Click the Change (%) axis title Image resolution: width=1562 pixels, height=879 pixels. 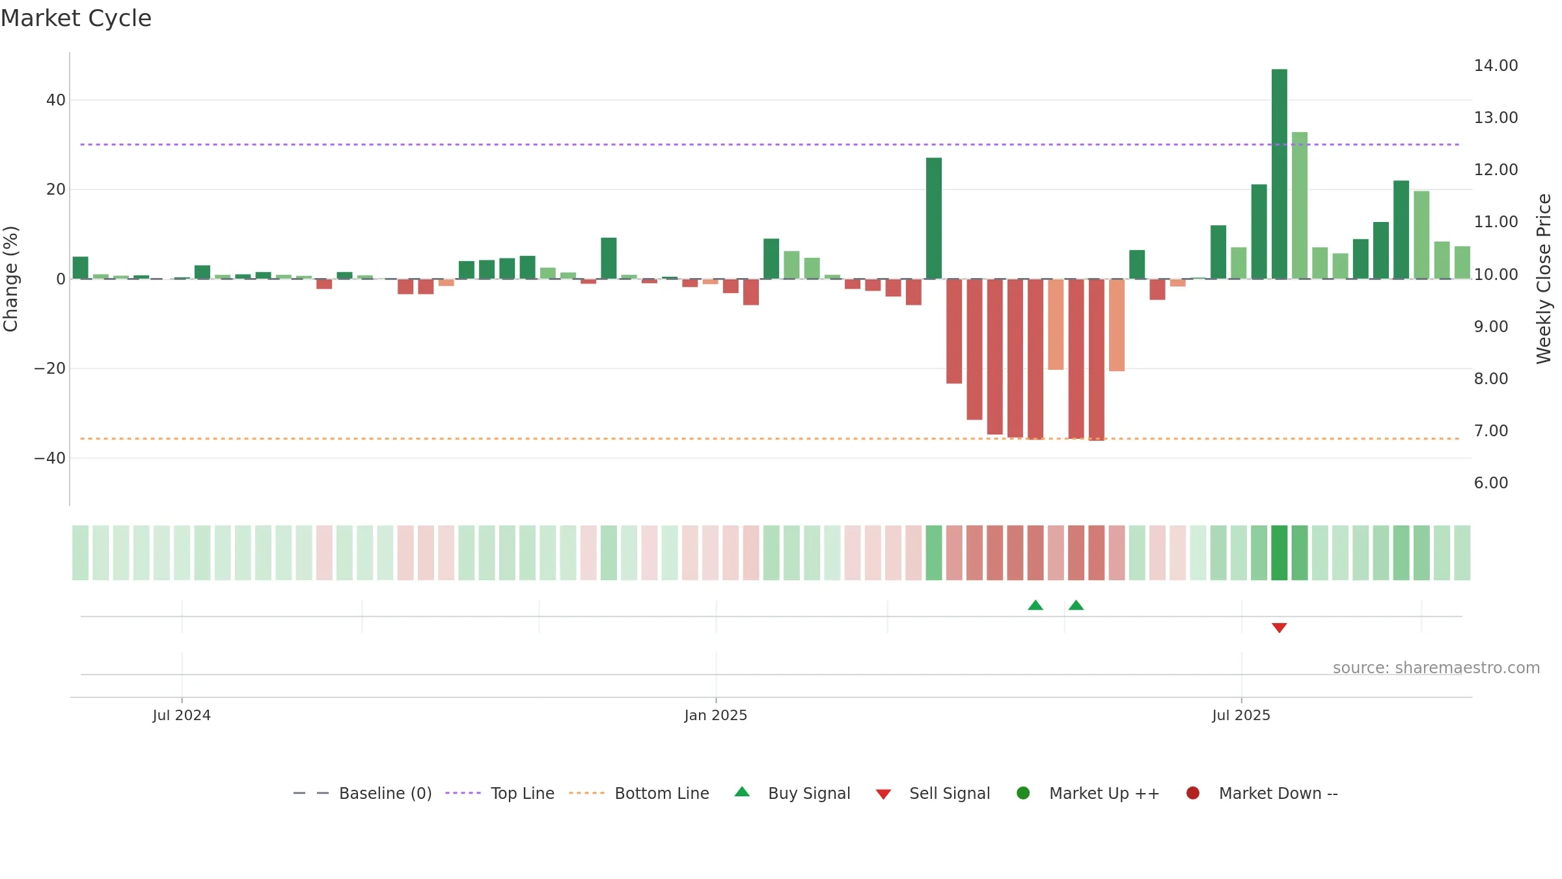10,279
